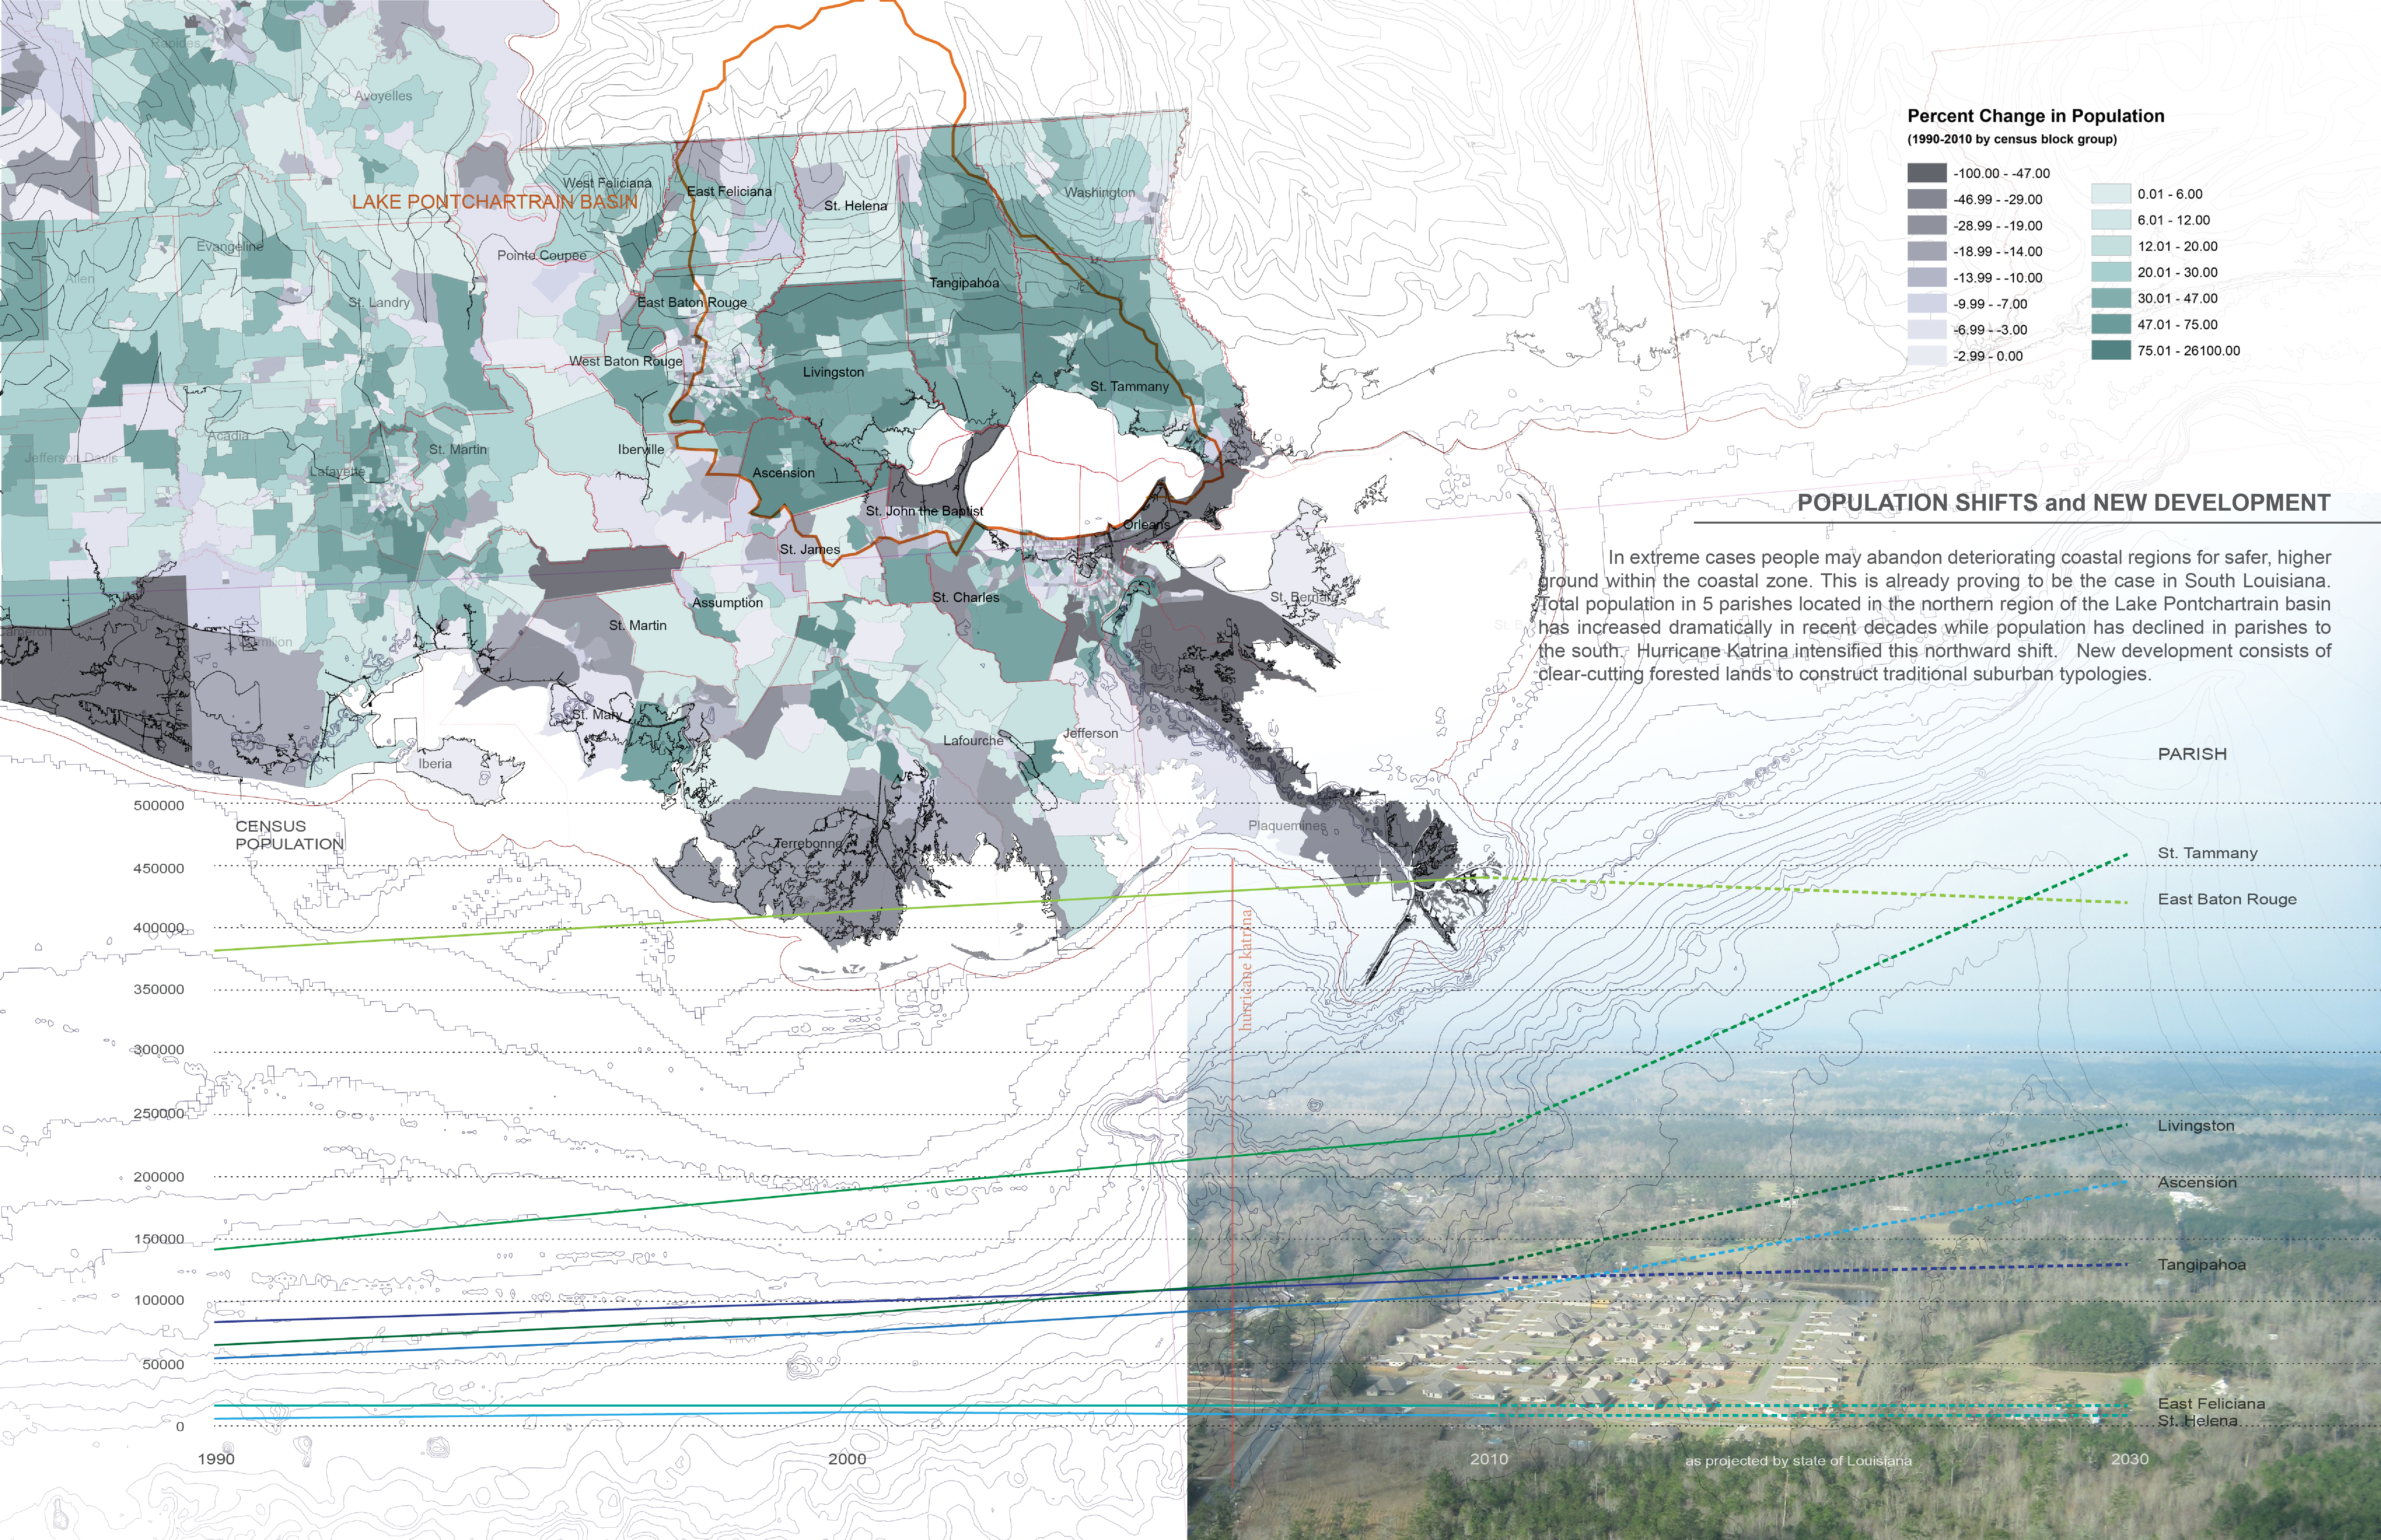2381x1540 pixels.
Task: Click the 2030 year label on the axis
Action: [2130, 1459]
